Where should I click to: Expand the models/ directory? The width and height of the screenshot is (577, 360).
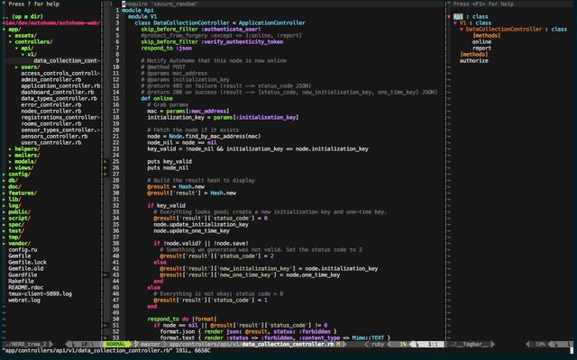tap(10, 162)
